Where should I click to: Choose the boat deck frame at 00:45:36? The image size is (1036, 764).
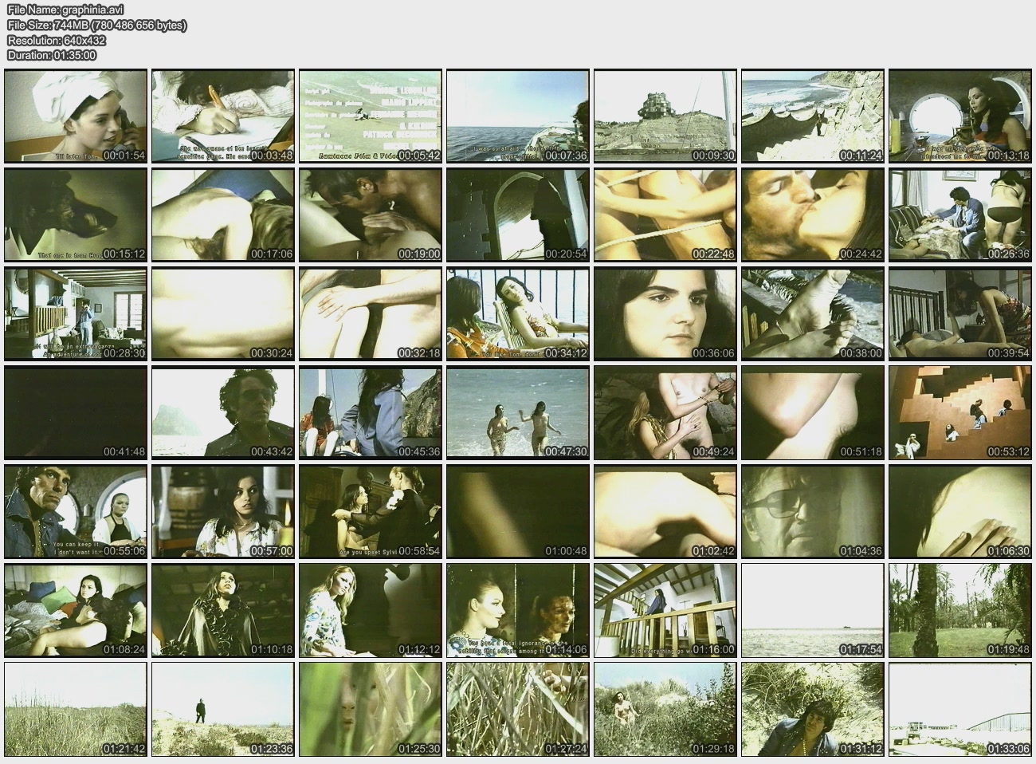tap(371, 413)
